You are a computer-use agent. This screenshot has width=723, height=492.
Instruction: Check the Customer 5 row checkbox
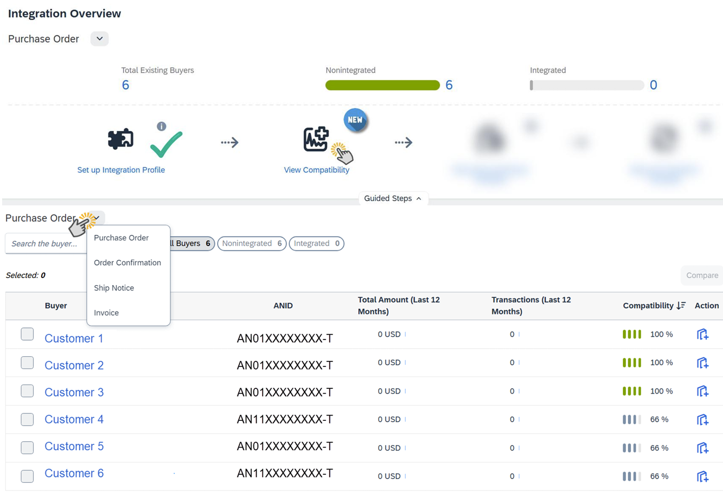click(27, 448)
